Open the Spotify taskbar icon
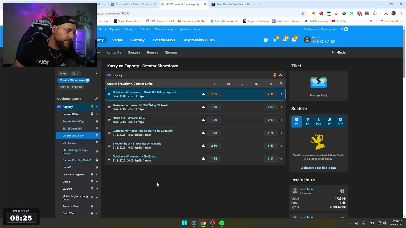Image resolution: width=406 pixels, height=228 pixels. pyautogui.click(x=222, y=223)
